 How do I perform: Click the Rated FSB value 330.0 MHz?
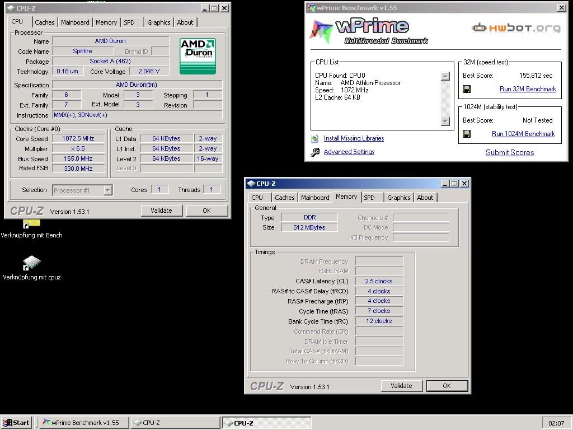(78, 169)
